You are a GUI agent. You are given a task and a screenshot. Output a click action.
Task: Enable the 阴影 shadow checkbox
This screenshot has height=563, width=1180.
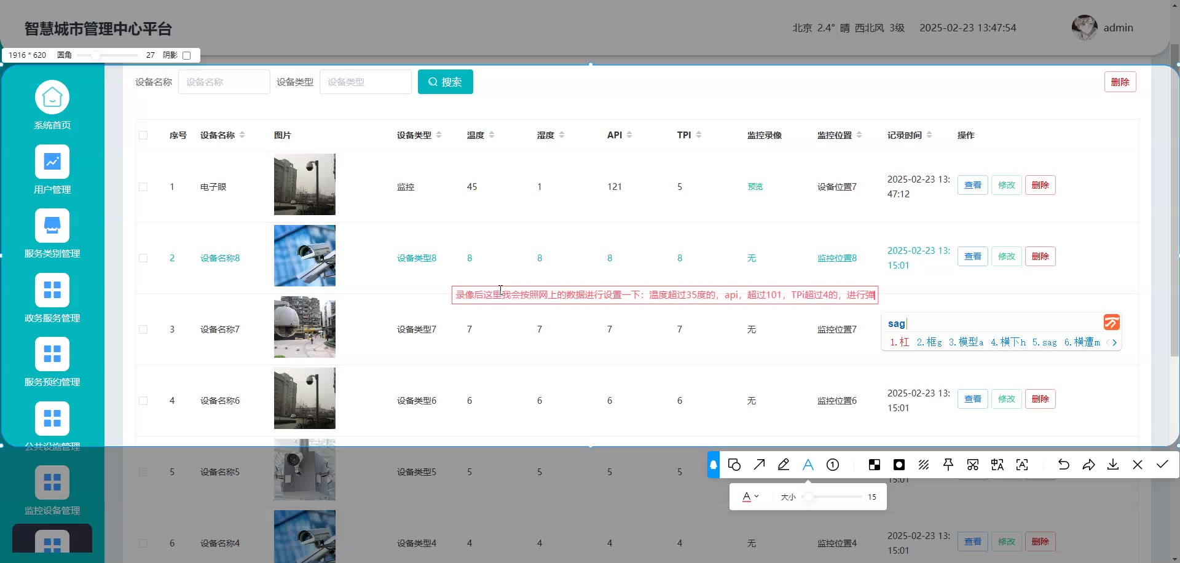(x=187, y=55)
